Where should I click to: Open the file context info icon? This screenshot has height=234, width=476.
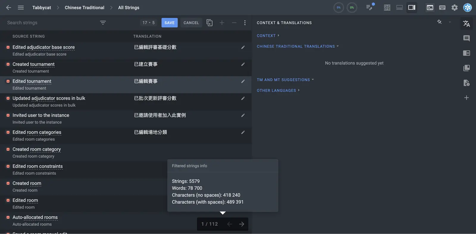coord(466,83)
